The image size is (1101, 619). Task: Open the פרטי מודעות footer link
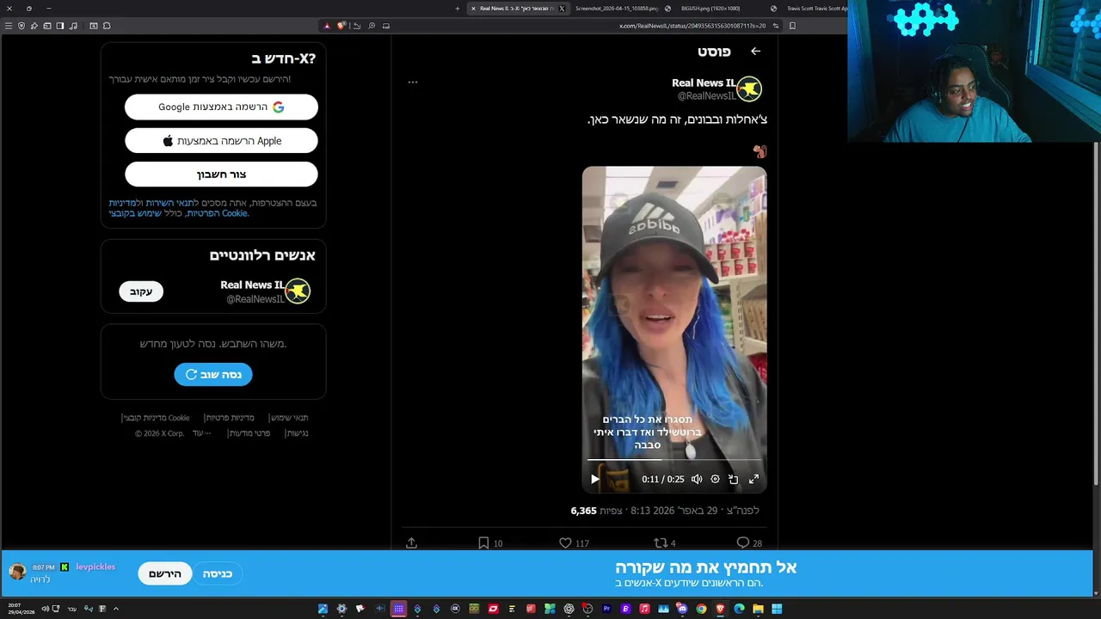click(x=249, y=433)
